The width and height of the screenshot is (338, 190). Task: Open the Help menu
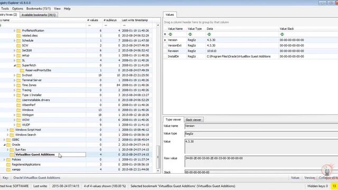pyautogui.click(x=67, y=8)
